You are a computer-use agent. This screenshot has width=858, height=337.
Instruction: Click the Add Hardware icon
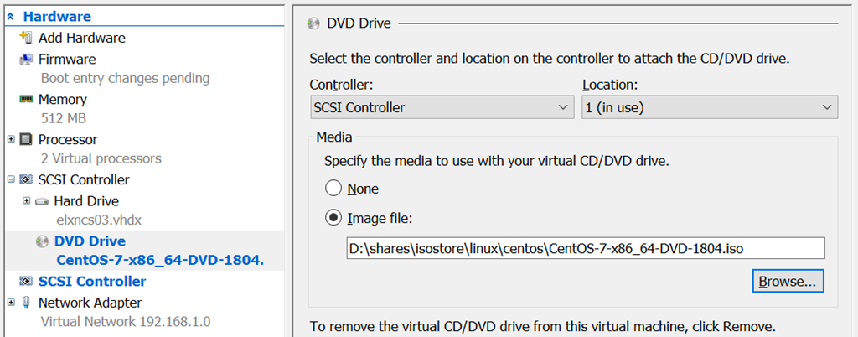pyautogui.click(x=25, y=38)
